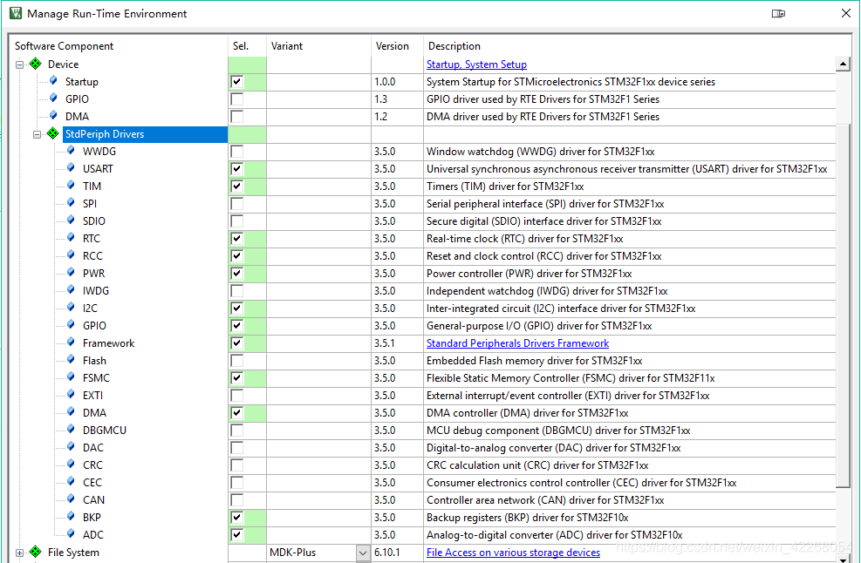861x563 pixels.
Task: Click the Variant column header
Action: [287, 46]
